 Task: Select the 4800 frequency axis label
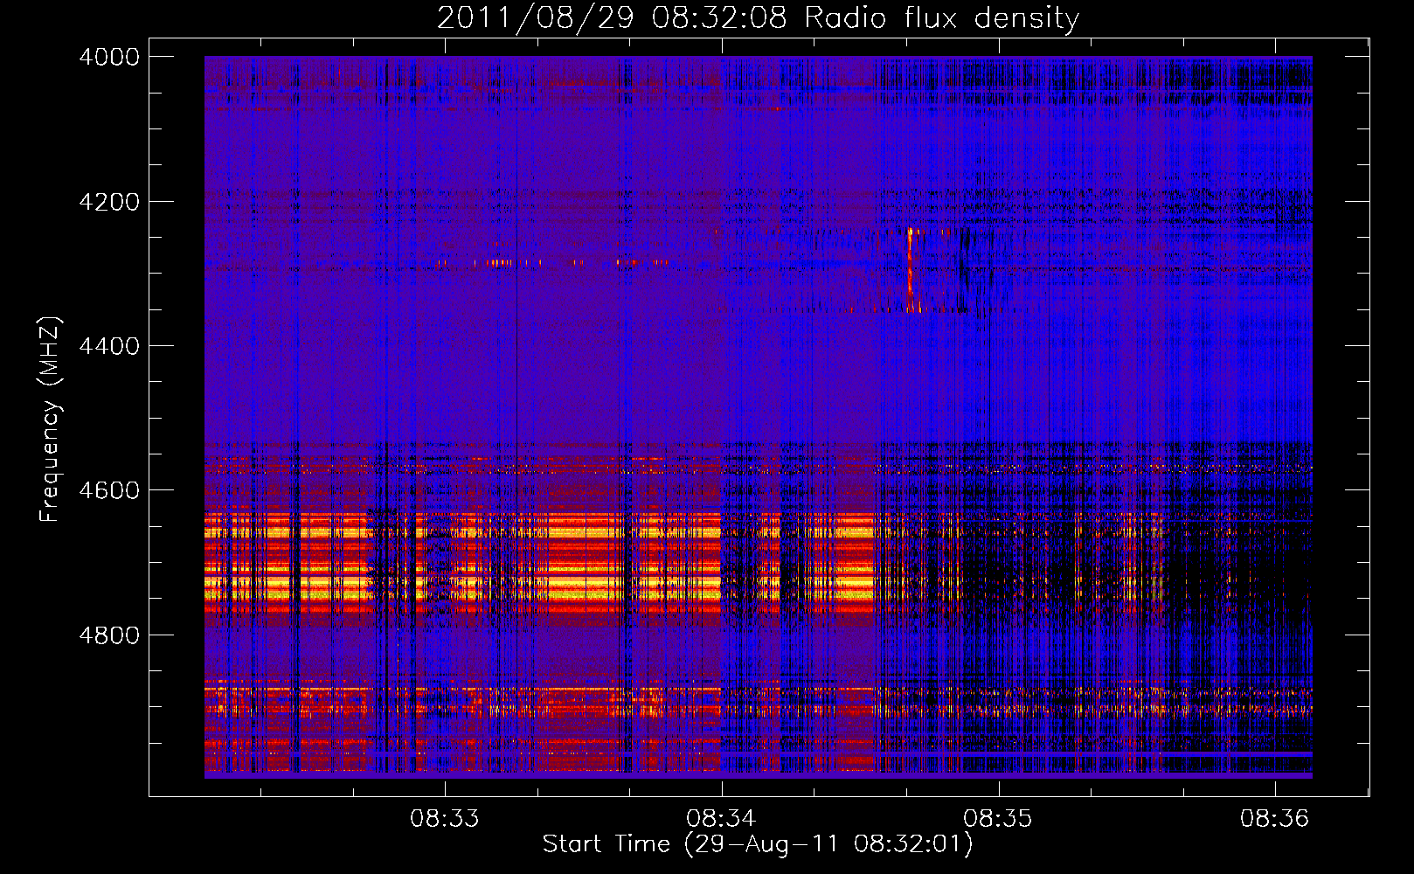point(109,635)
